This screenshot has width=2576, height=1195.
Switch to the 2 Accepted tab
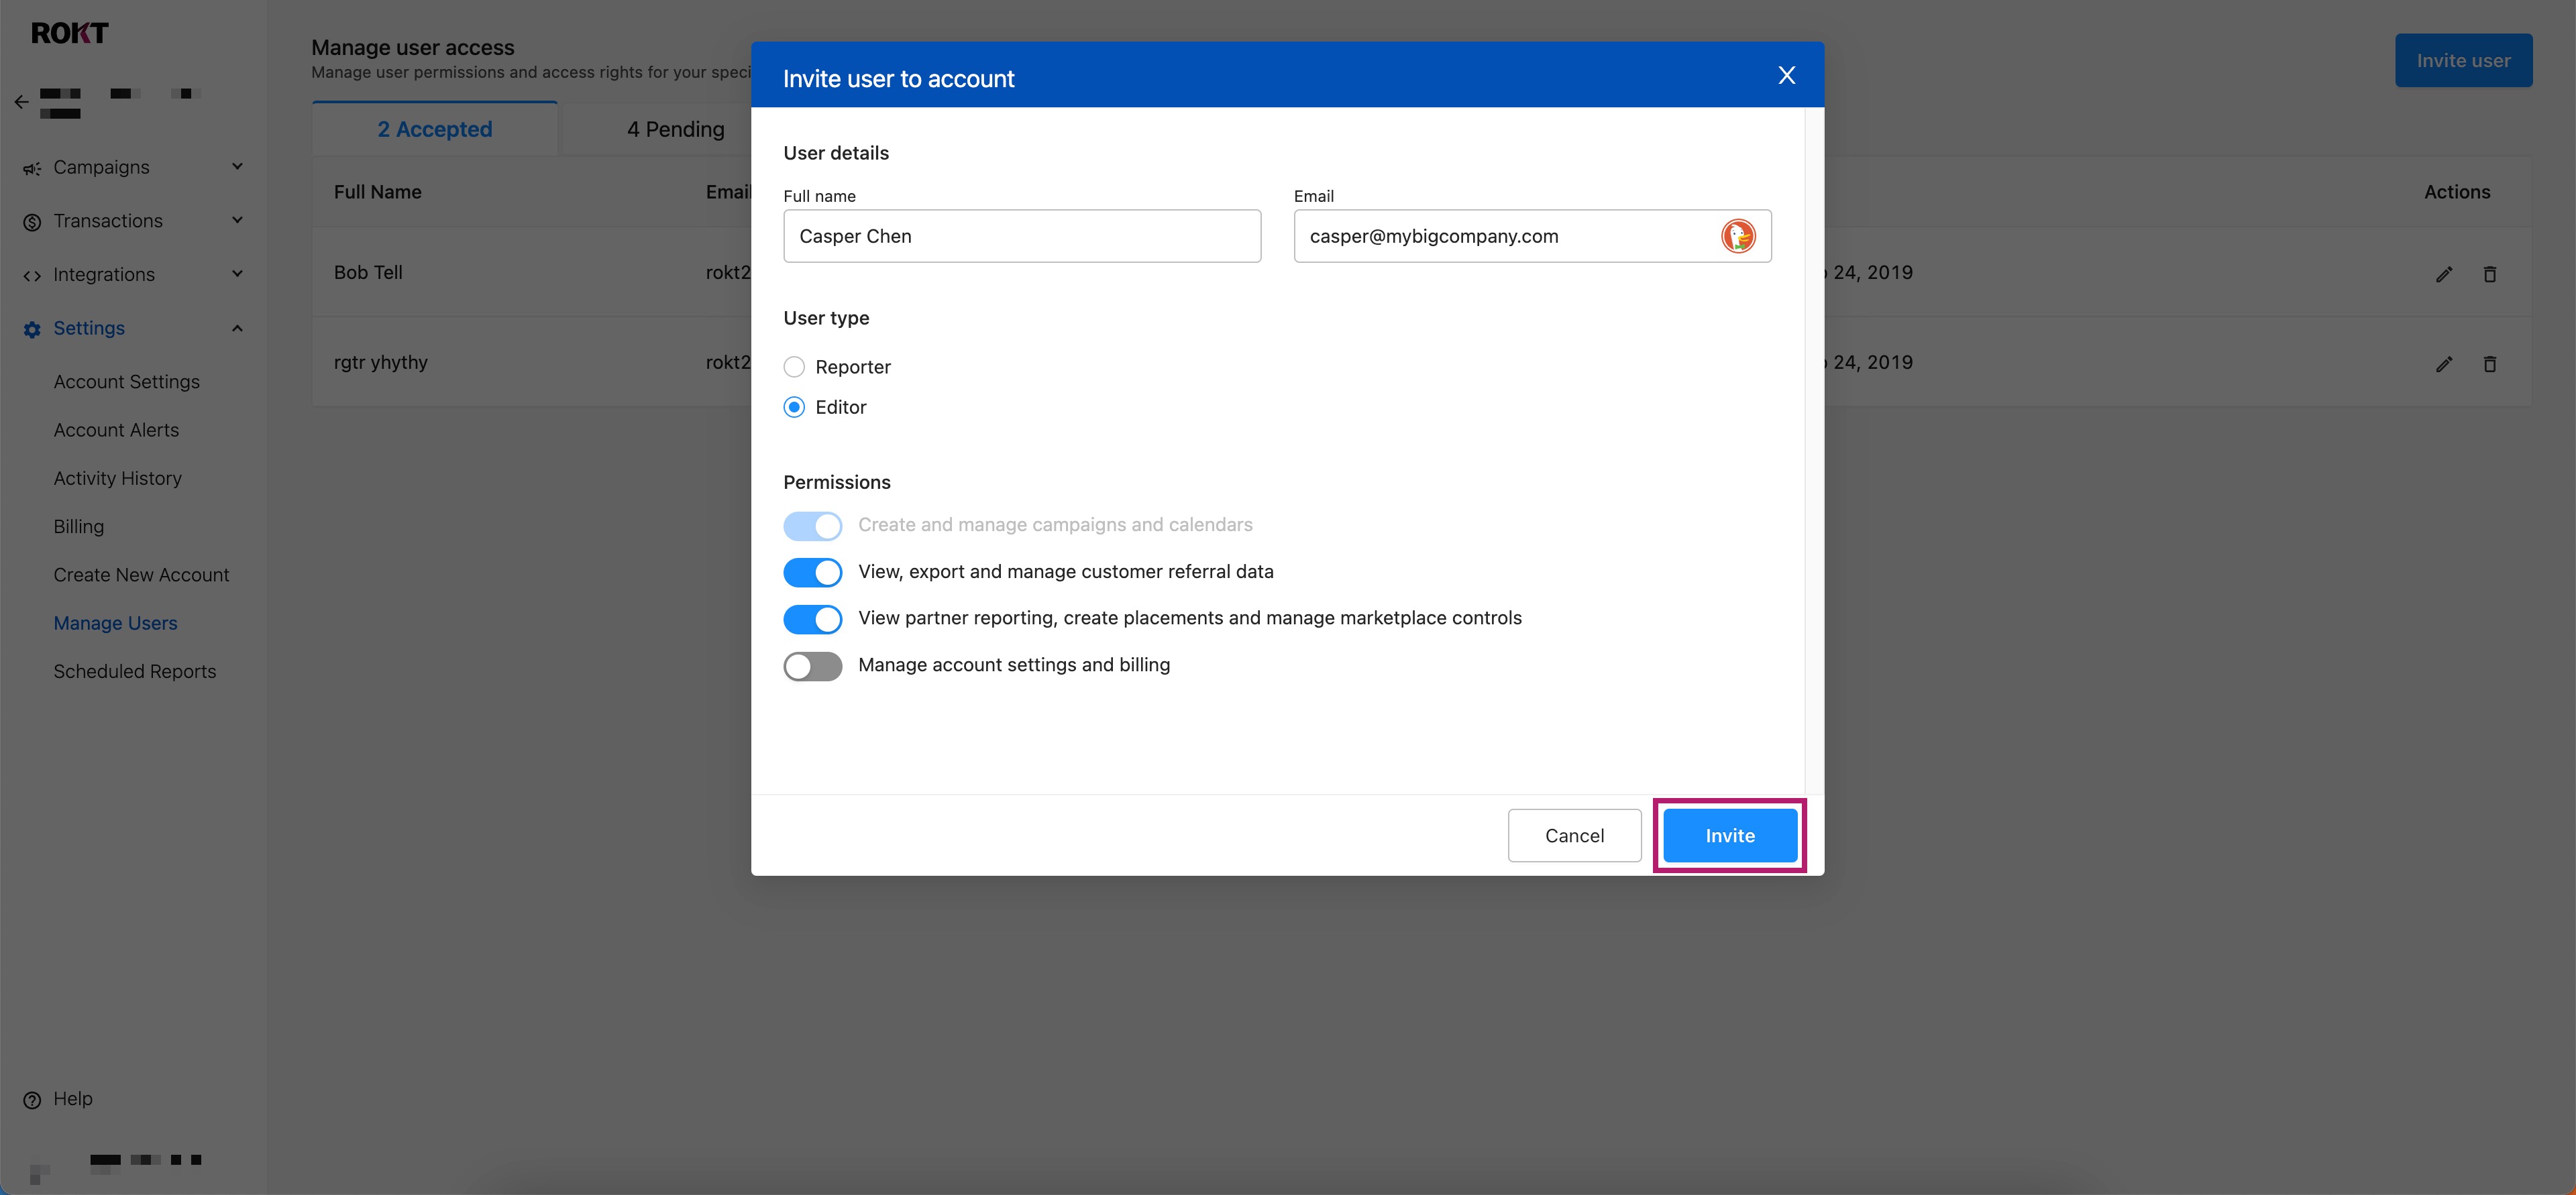click(434, 129)
